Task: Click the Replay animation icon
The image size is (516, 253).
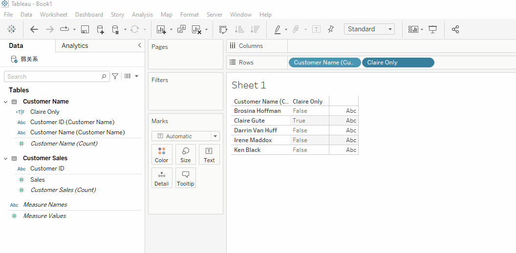Action: (64, 29)
